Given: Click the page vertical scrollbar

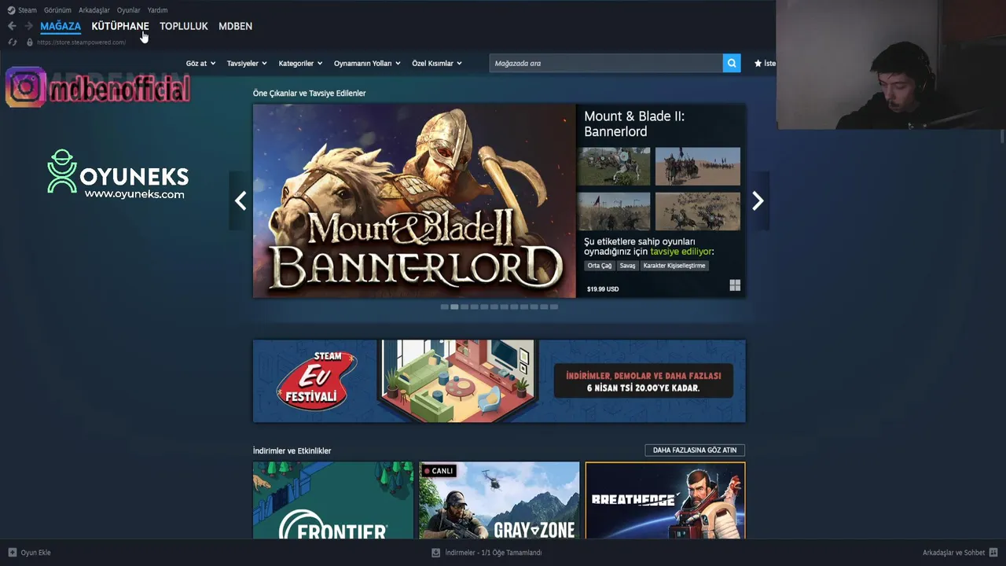Looking at the screenshot, I should [x=1002, y=137].
